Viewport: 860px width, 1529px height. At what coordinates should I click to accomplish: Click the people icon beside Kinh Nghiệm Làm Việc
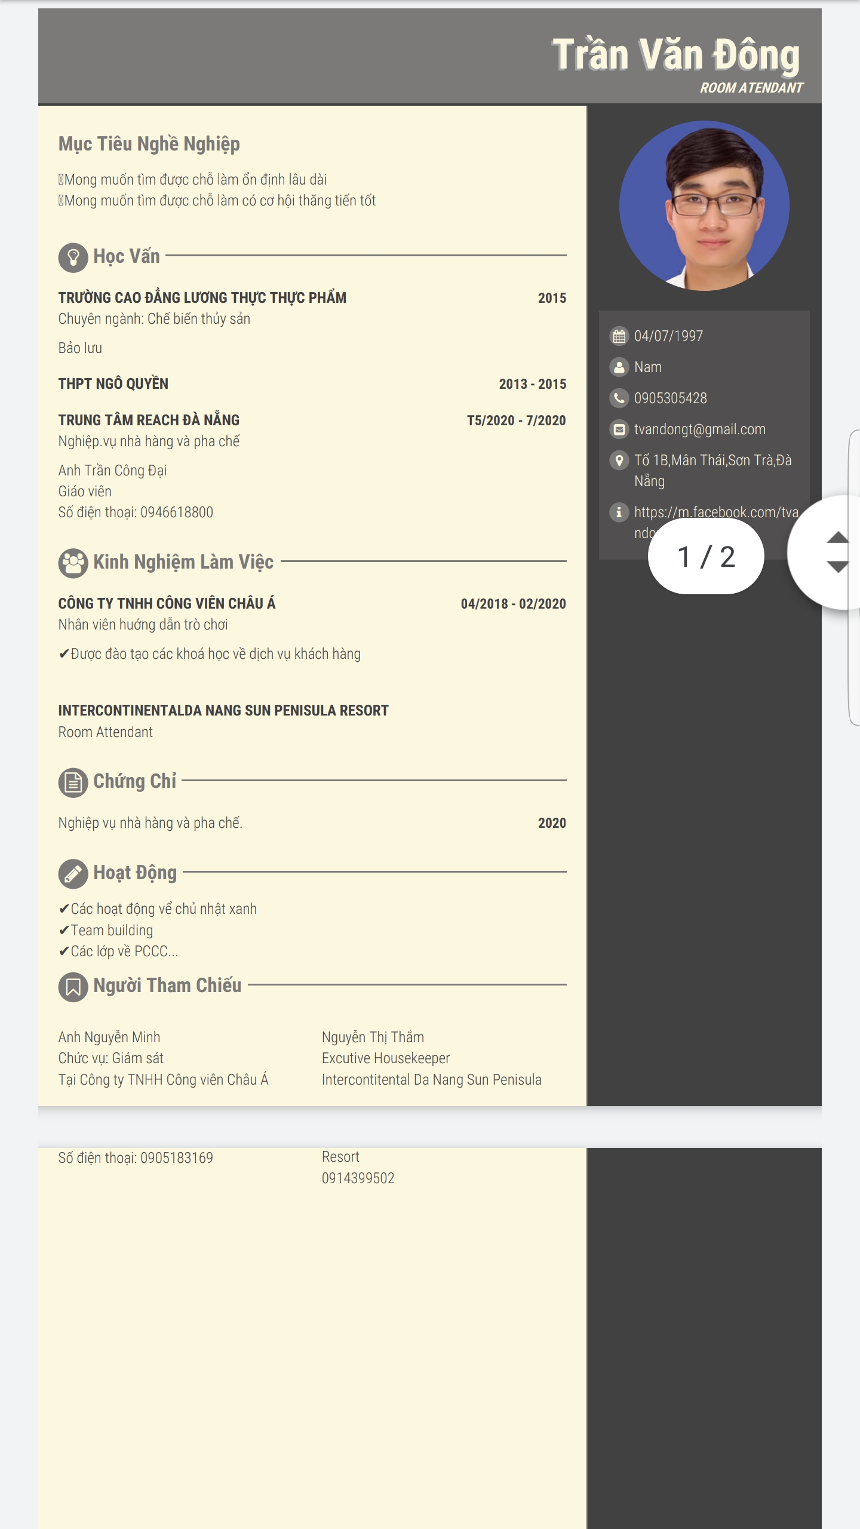click(73, 563)
